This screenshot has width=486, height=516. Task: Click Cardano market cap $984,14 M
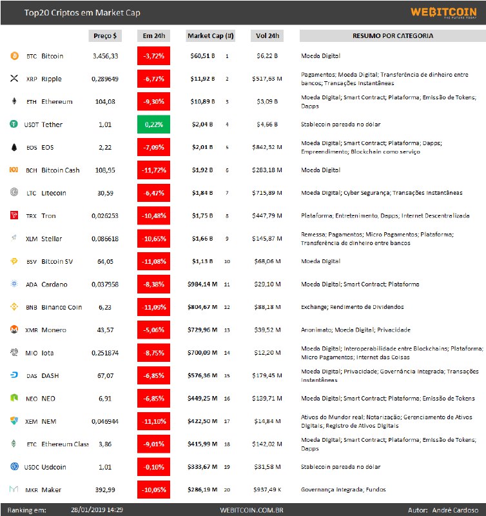pyautogui.click(x=202, y=284)
